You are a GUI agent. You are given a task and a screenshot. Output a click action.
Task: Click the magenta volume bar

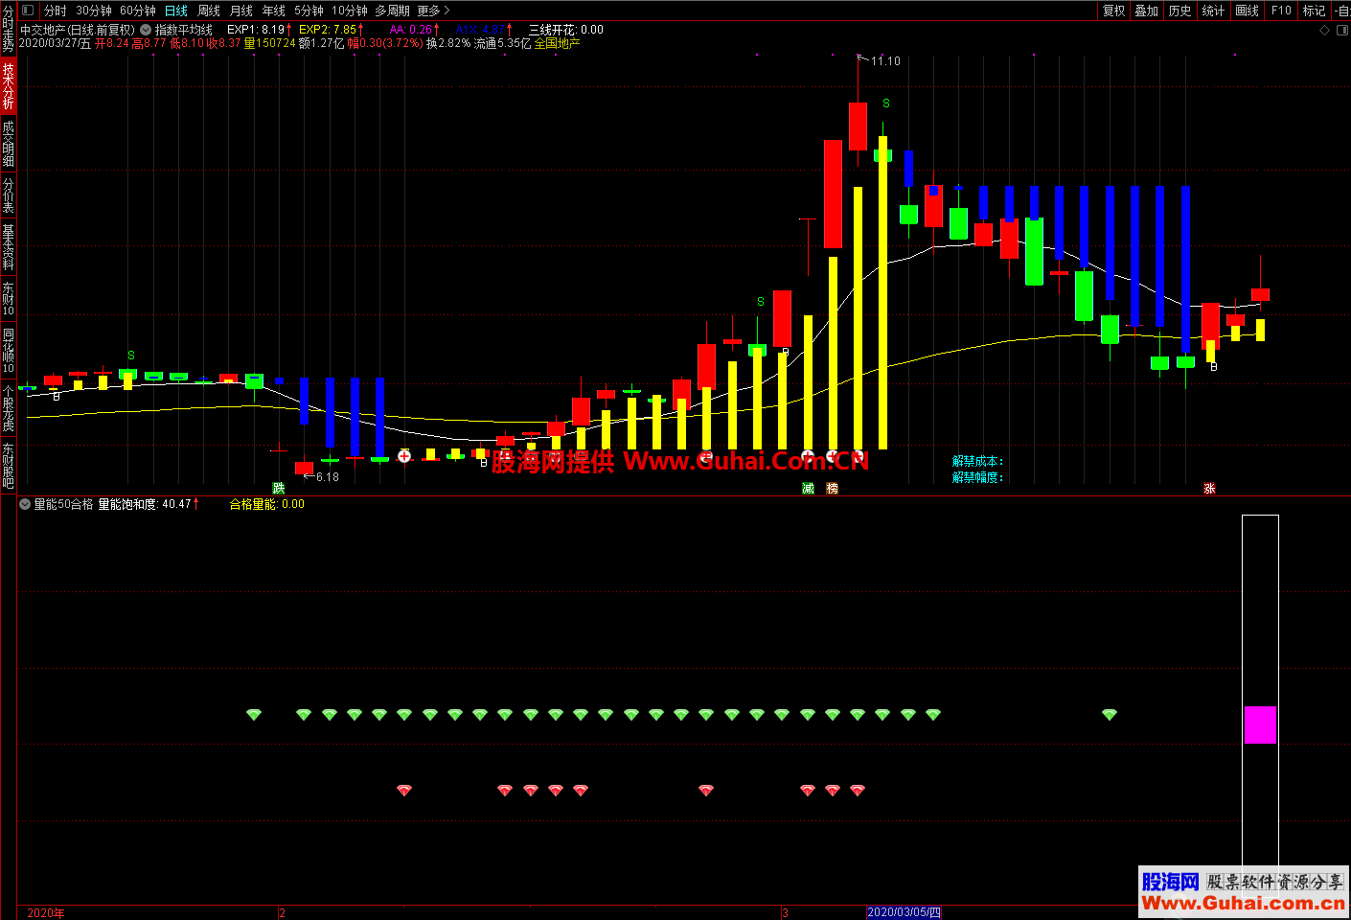pos(1260,724)
